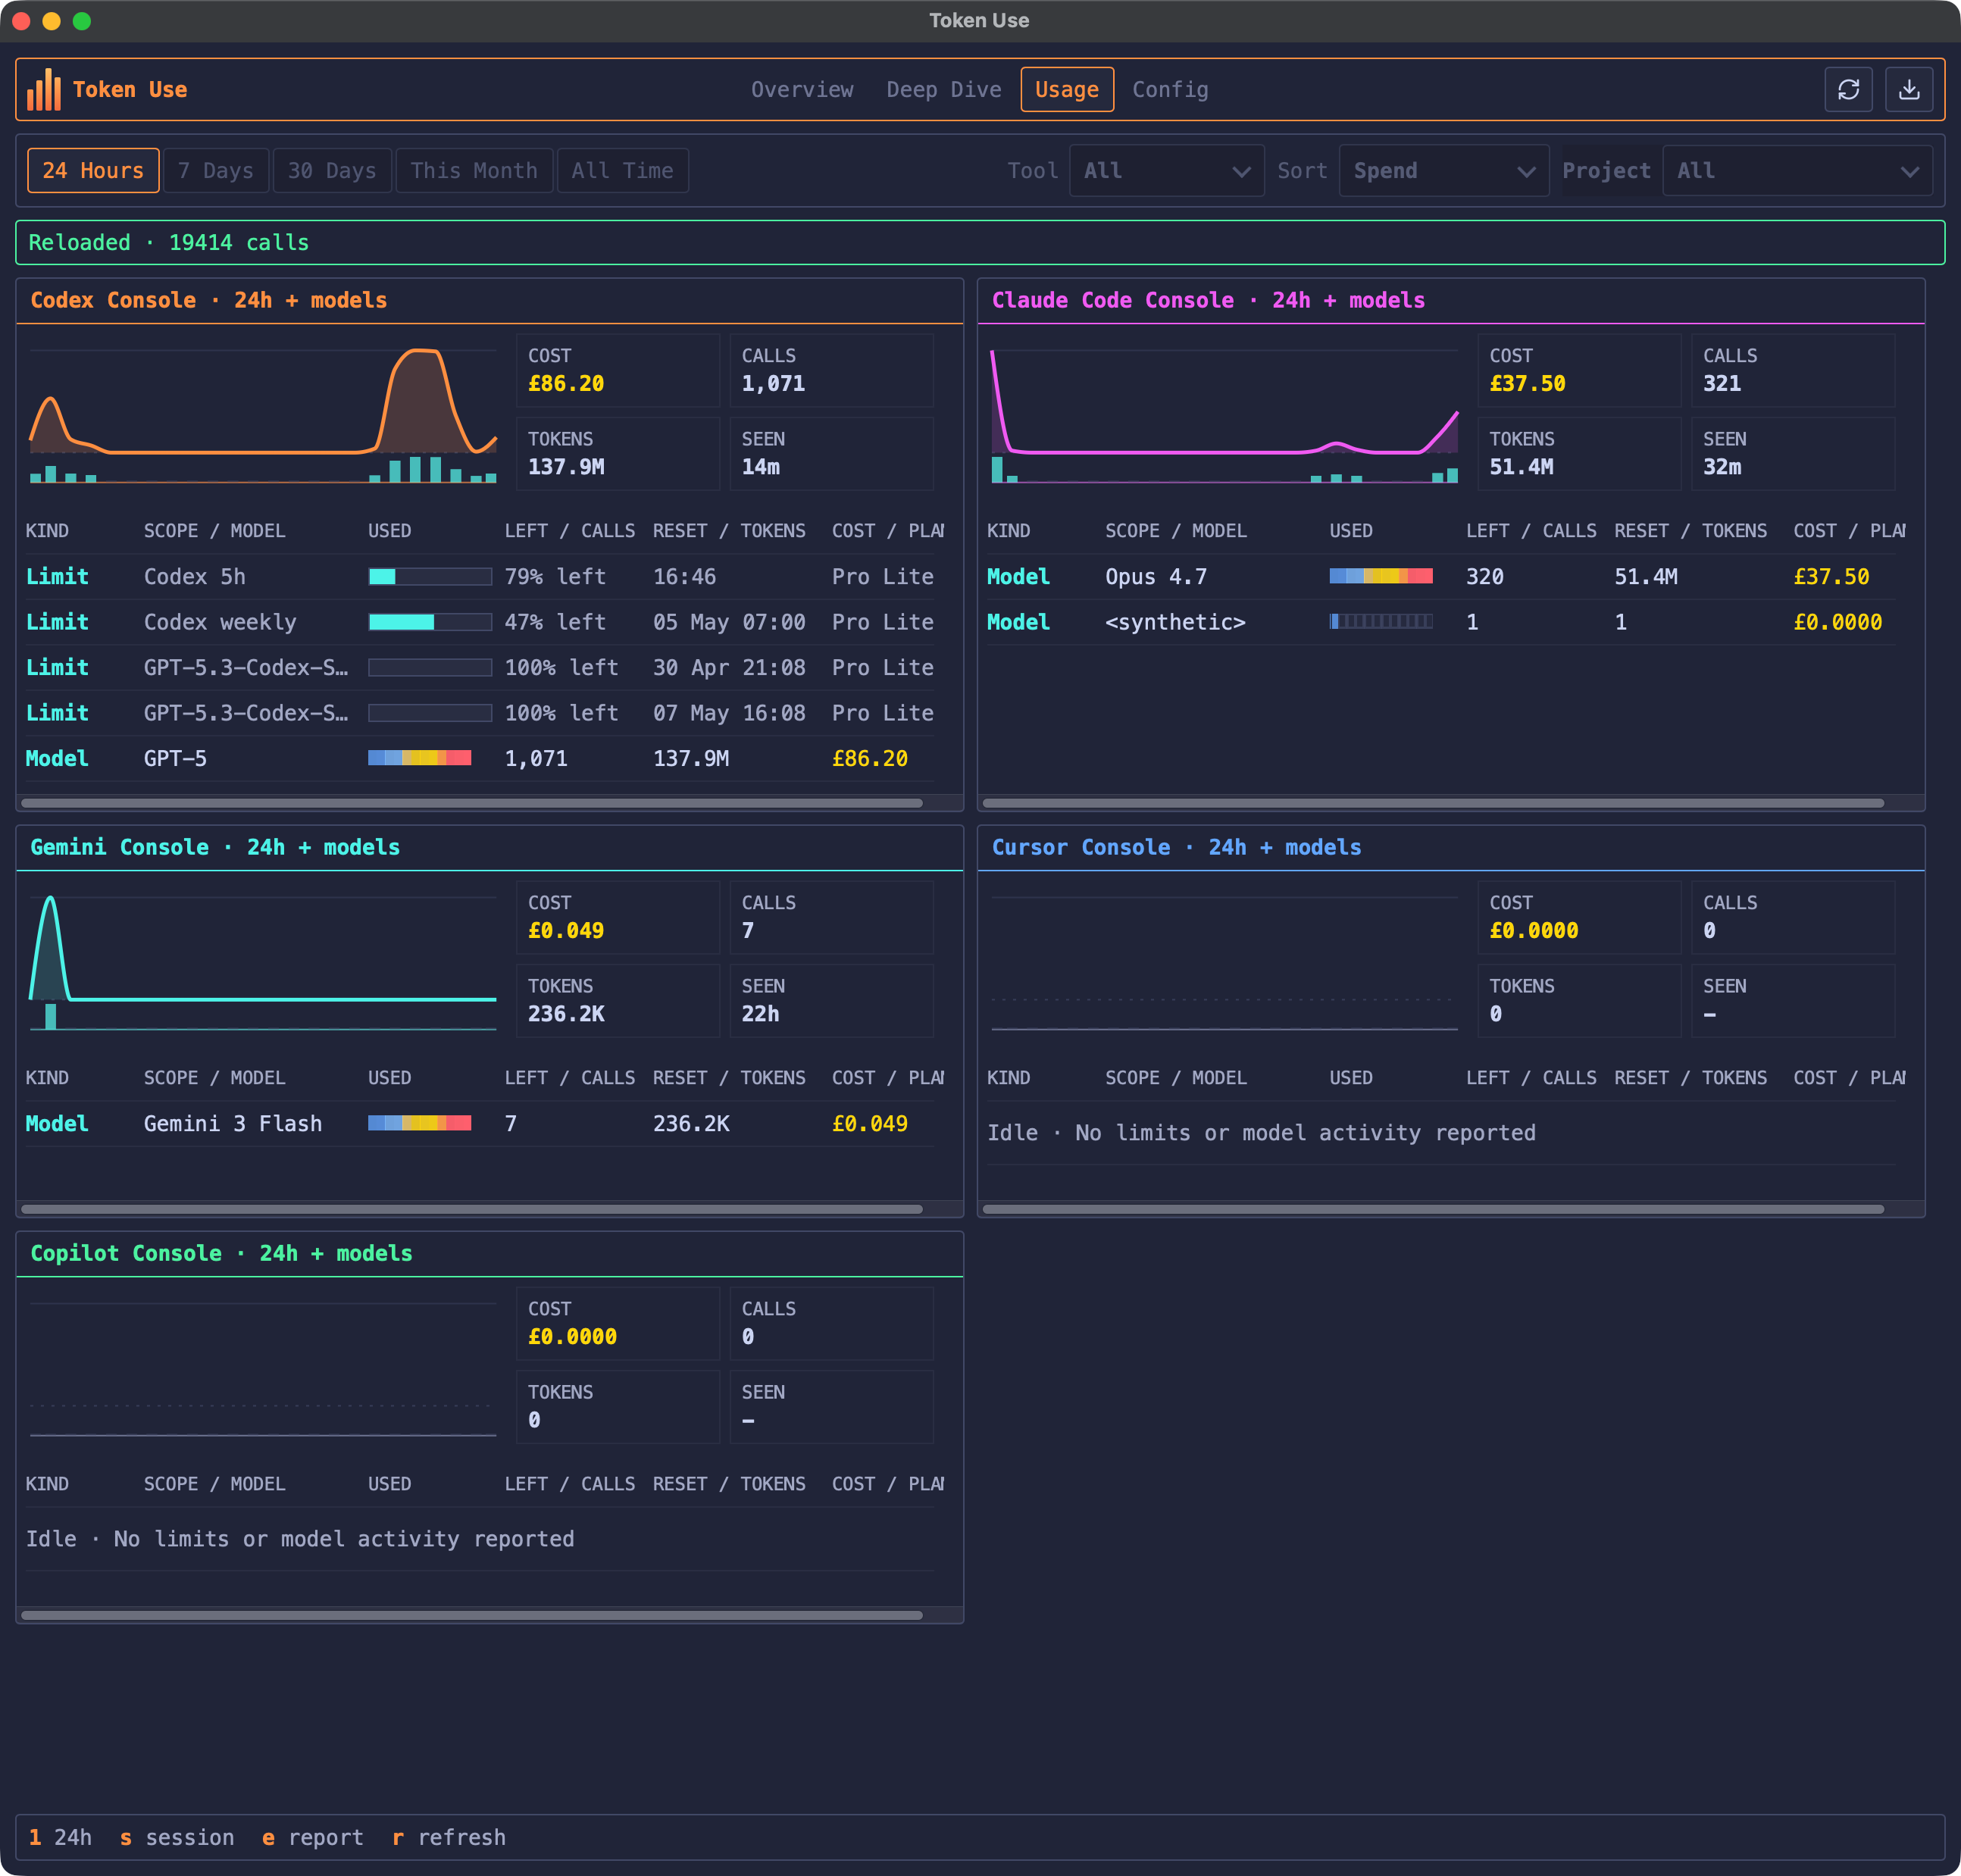
Task: Click the Gemini tokens 236.2K card
Action: click(618, 1000)
